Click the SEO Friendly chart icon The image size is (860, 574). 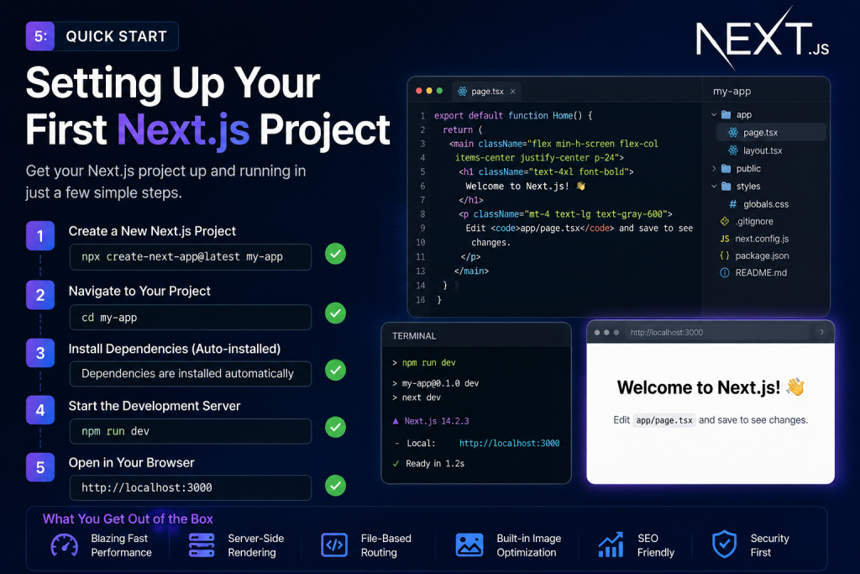(611, 545)
